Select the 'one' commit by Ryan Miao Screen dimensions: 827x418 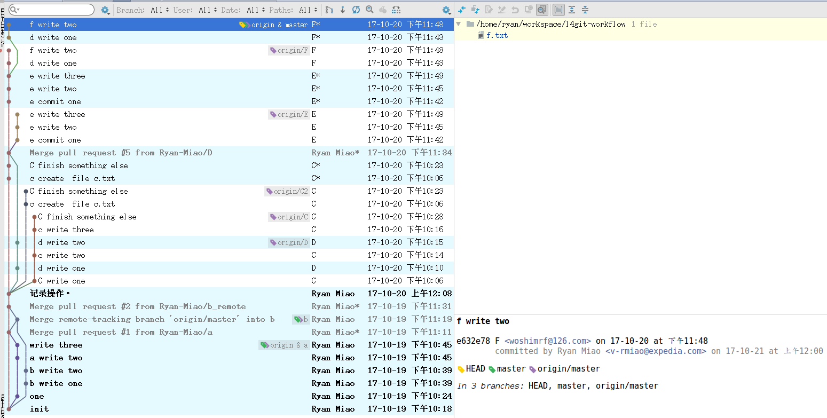coord(229,396)
